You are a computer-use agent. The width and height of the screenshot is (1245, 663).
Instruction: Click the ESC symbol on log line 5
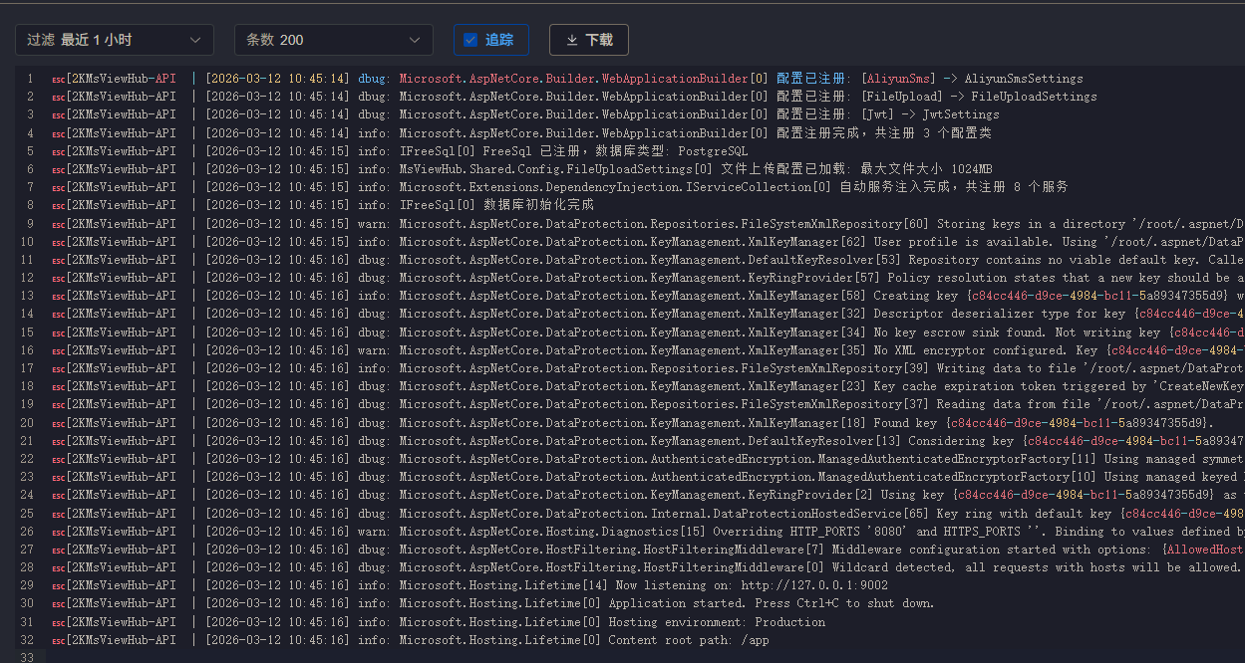59,152
